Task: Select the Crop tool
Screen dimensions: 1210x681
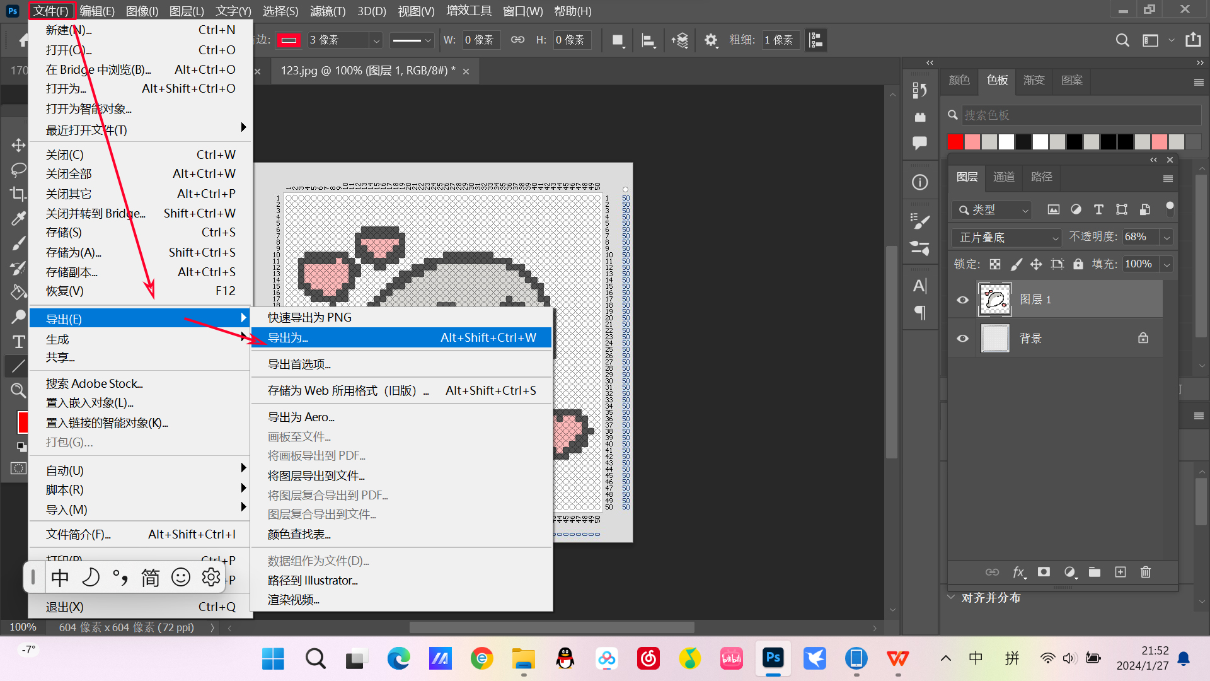Action: click(x=18, y=194)
